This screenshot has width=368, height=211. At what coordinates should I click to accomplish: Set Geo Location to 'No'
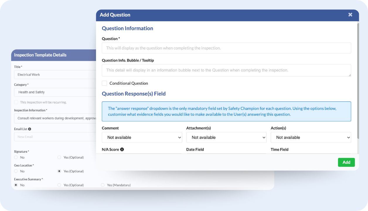point(16,171)
